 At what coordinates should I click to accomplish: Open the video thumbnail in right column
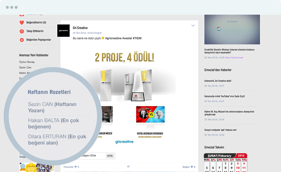232,30
